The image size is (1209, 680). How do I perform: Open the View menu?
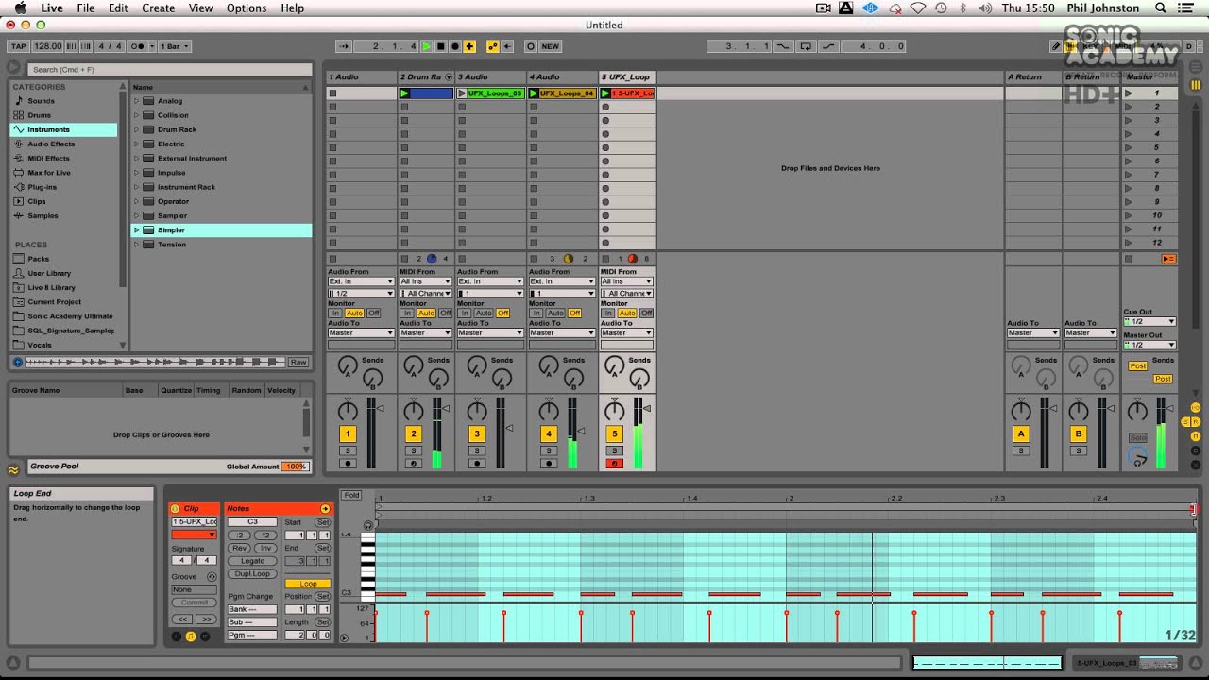click(200, 8)
